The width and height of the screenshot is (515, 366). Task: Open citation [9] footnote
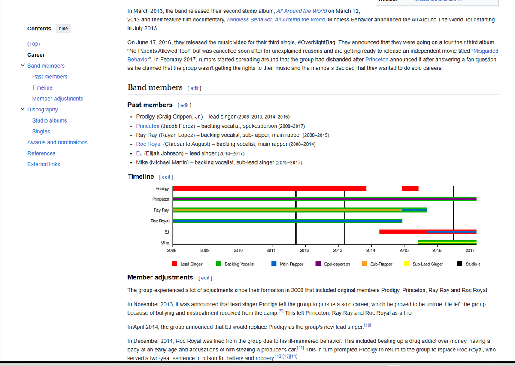coord(281,311)
